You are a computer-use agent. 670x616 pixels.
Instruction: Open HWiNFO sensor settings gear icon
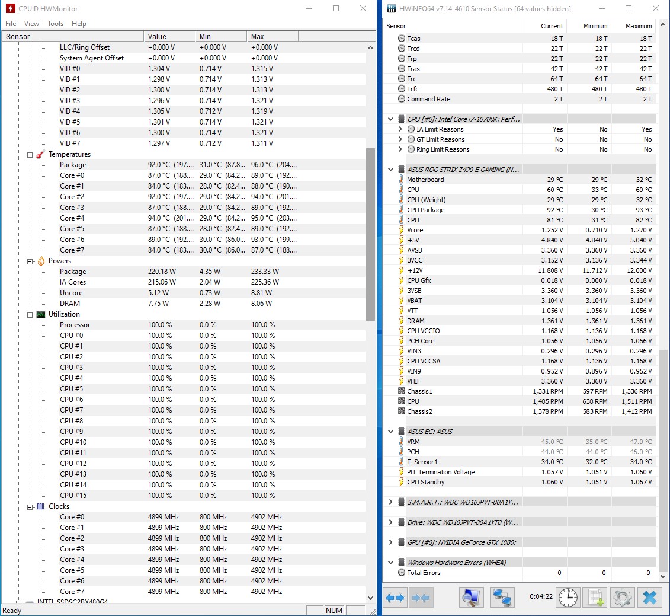622,597
